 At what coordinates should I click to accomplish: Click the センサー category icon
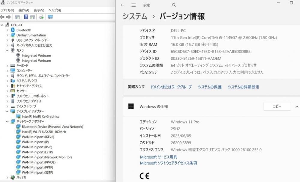pyautogui.click(x=13, y=91)
